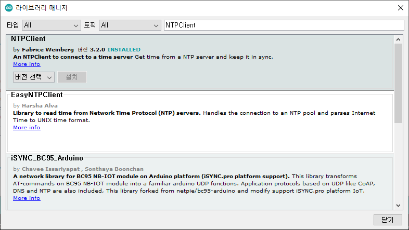409x230 pixels.
Task: Open More info link for EasyNTPClient
Action: tap(27, 128)
